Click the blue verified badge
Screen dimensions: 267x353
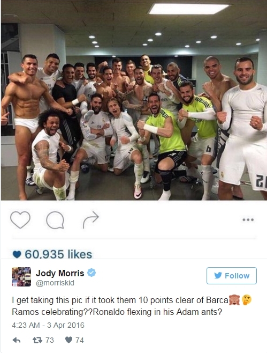(x=91, y=273)
